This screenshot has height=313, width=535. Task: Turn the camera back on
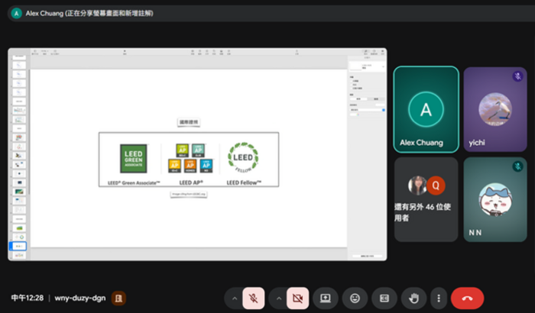click(297, 298)
